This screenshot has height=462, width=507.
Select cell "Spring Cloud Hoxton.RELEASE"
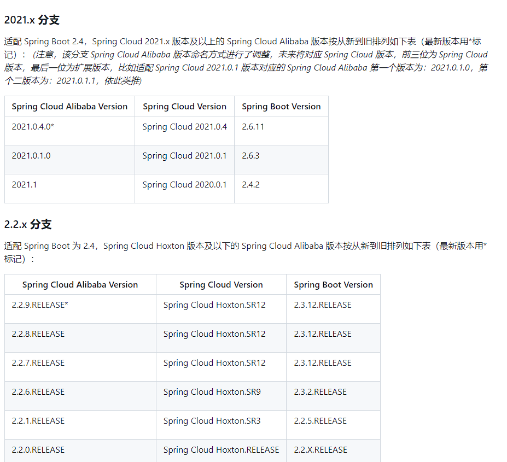[221, 451]
